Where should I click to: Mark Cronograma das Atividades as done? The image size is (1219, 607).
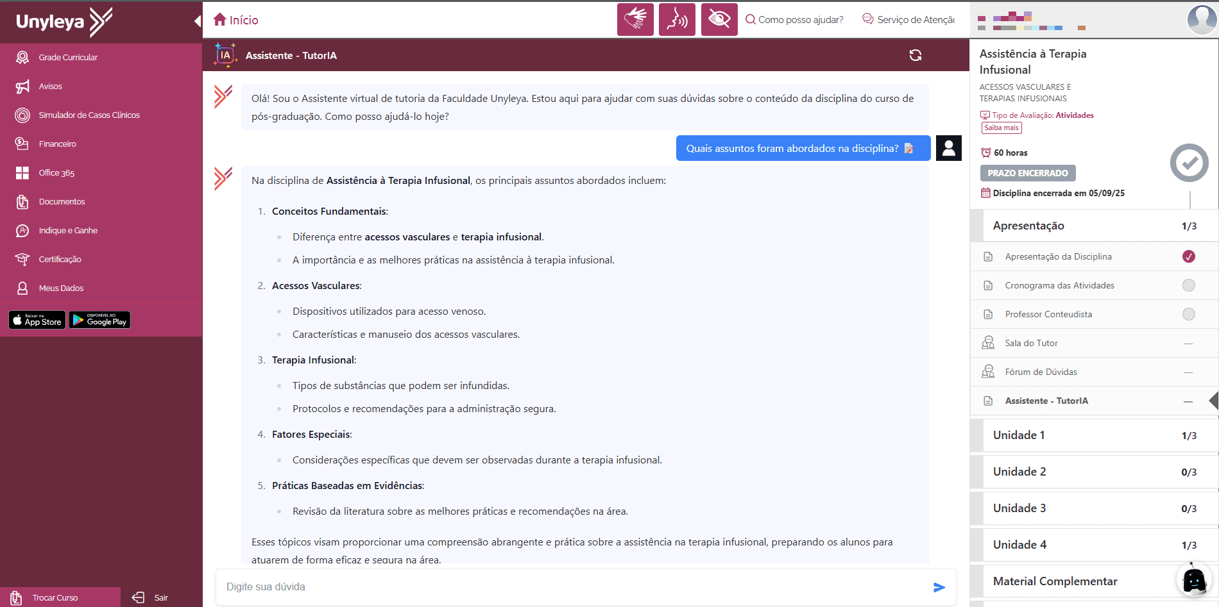pyautogui.click(x=1189, y=285)
